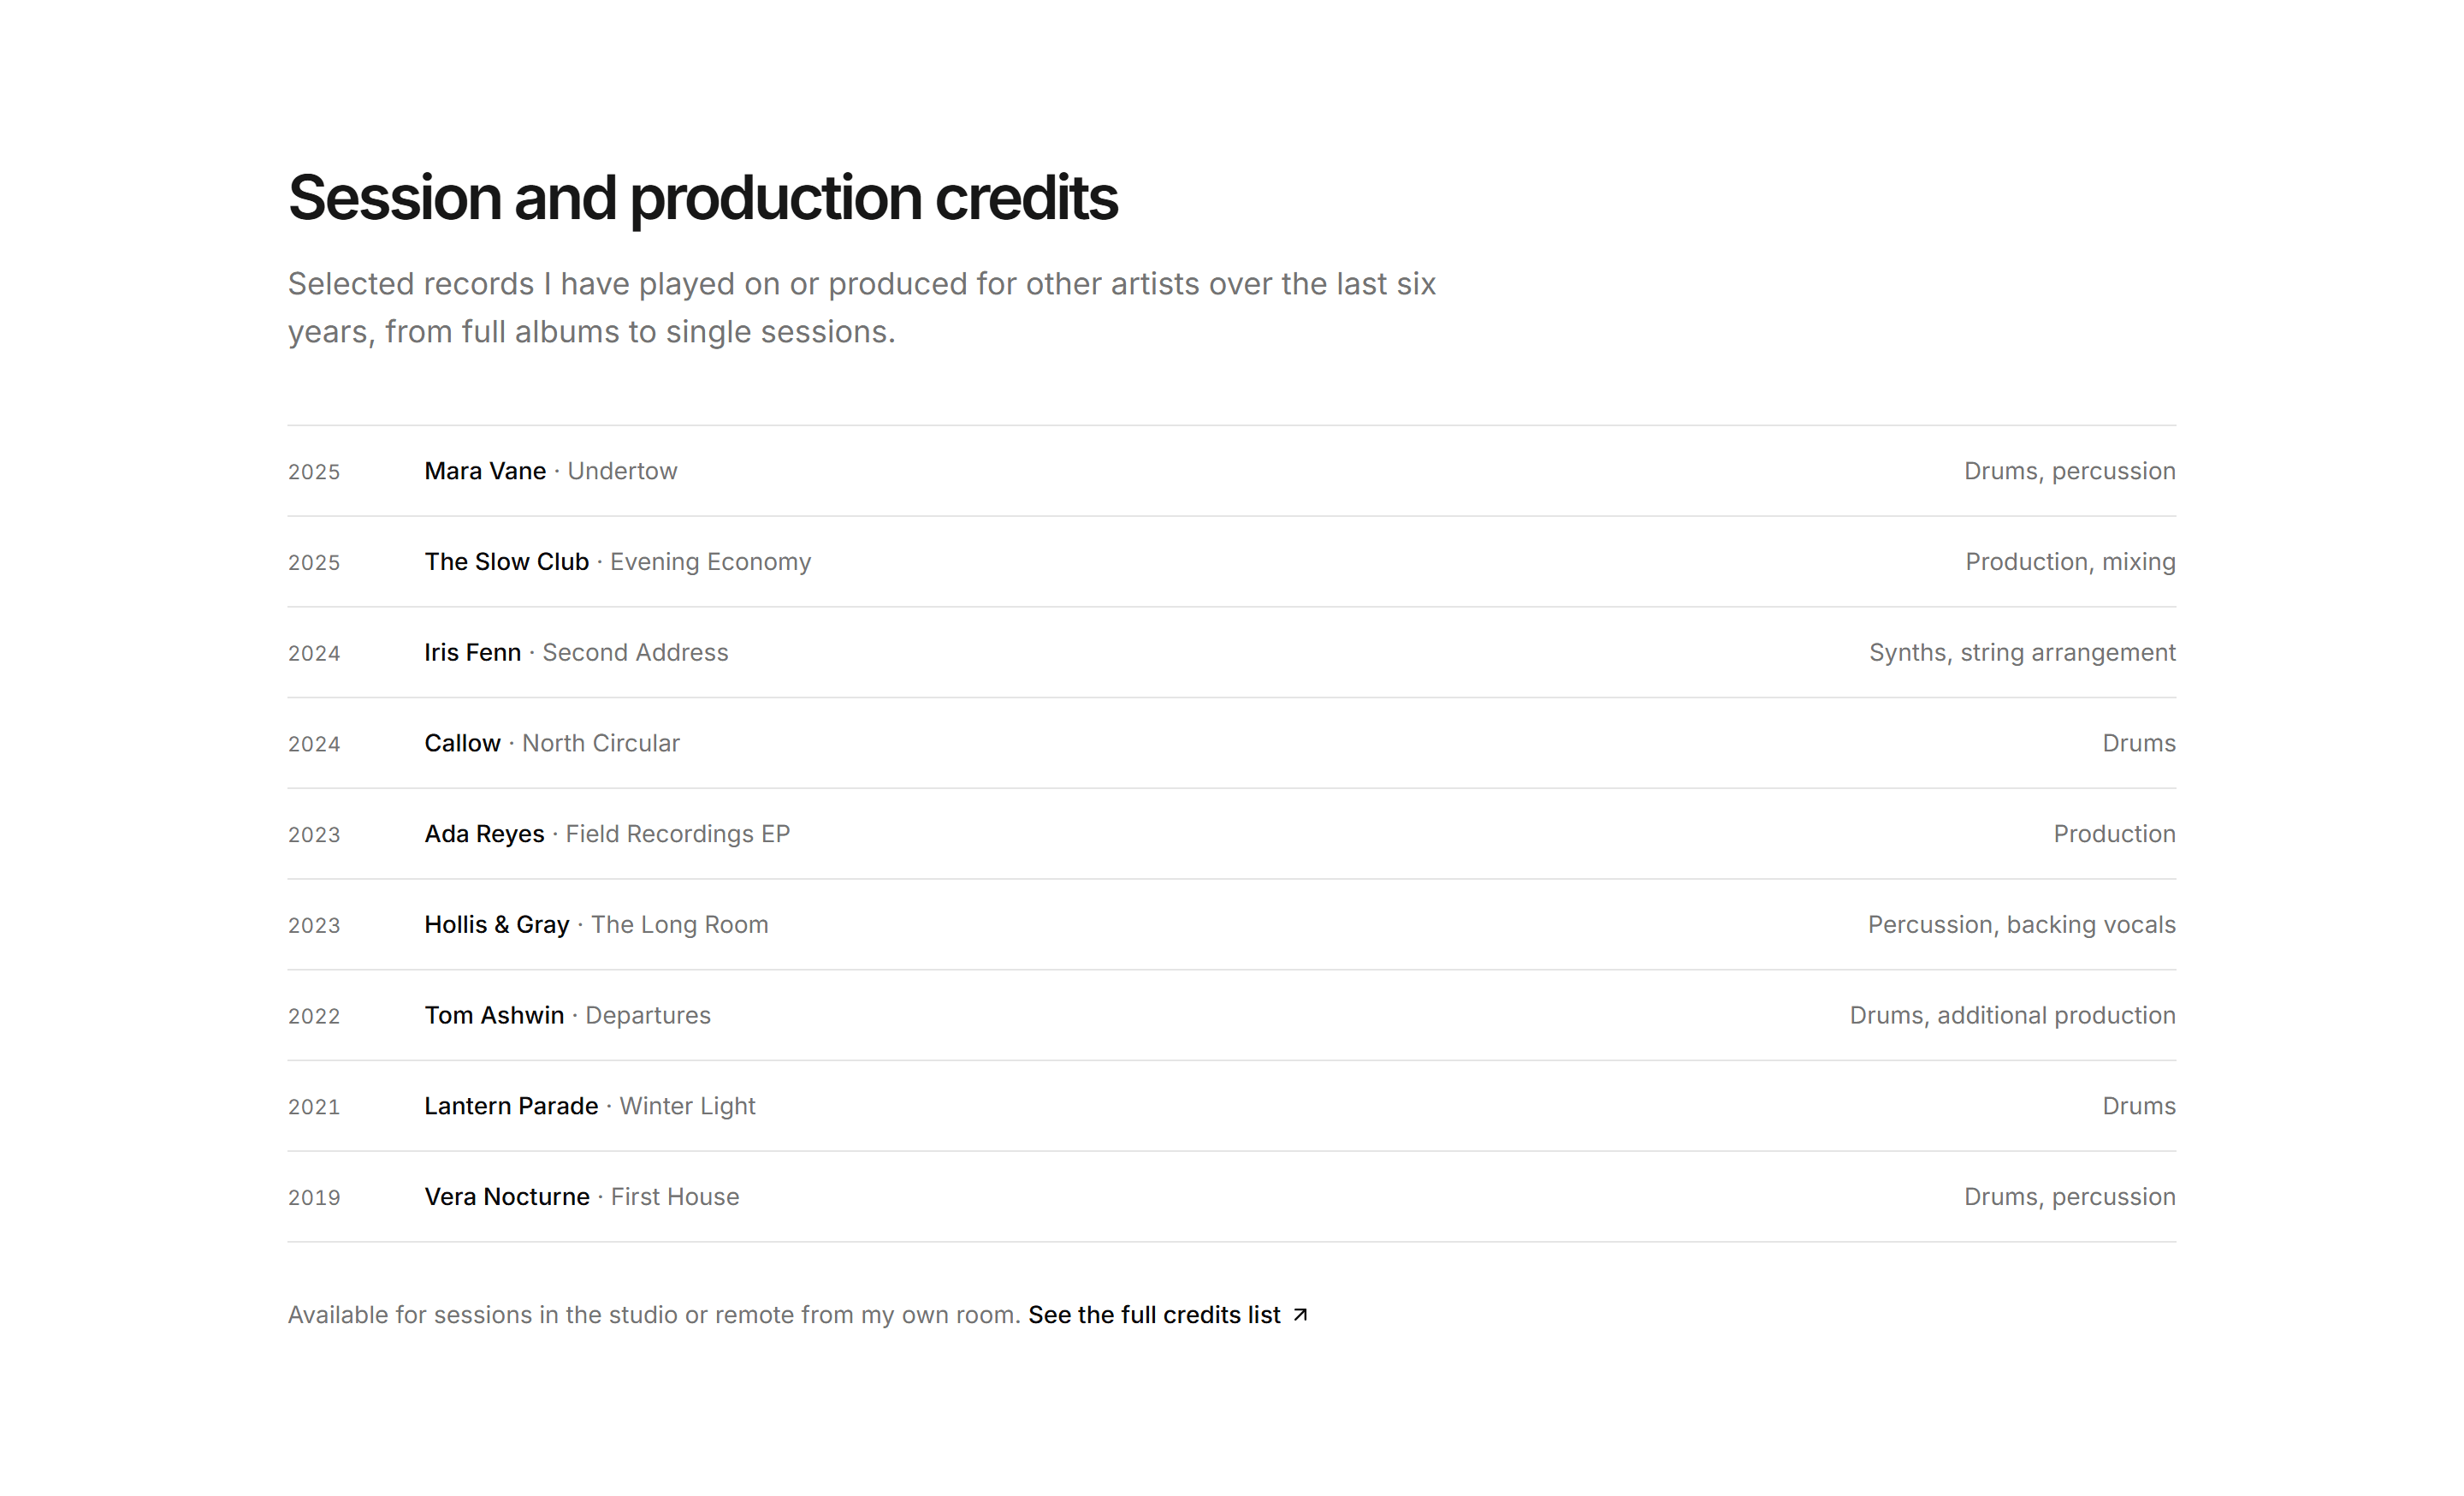The image size is (2464, 1496).
Task: Click the record title Undertow
Action: click(622, 471)
